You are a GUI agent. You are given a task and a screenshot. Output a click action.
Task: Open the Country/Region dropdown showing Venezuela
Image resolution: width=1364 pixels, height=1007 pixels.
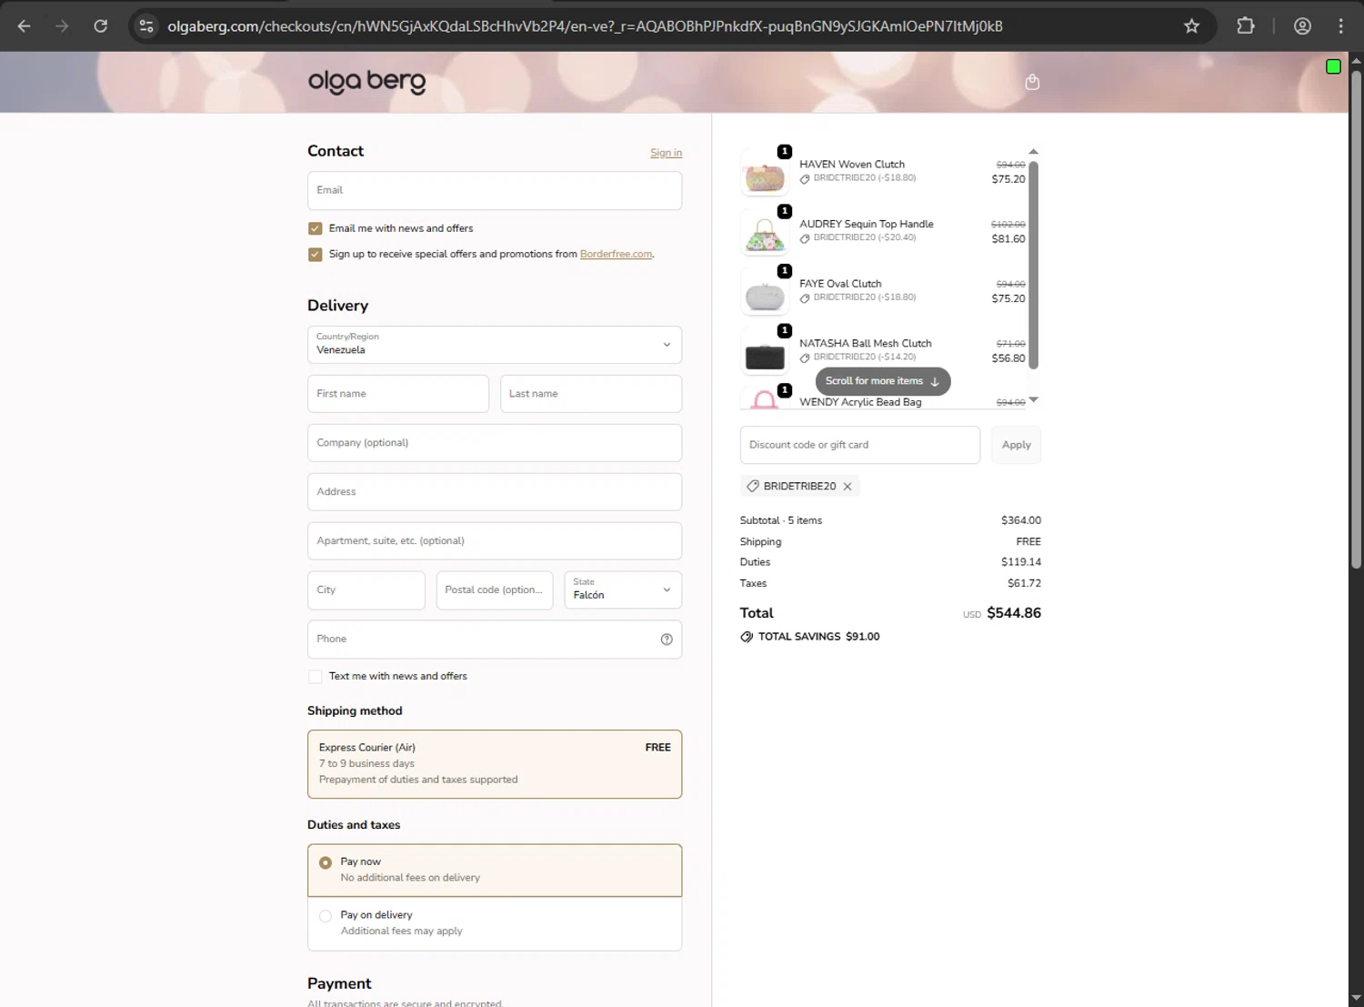495,345
